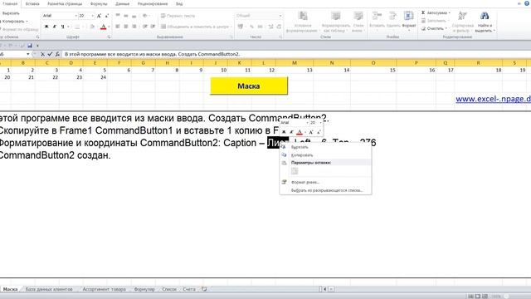Open the number format dropdown (Общий)
Viewport: 531px width, 299px height.
(280, 16)
